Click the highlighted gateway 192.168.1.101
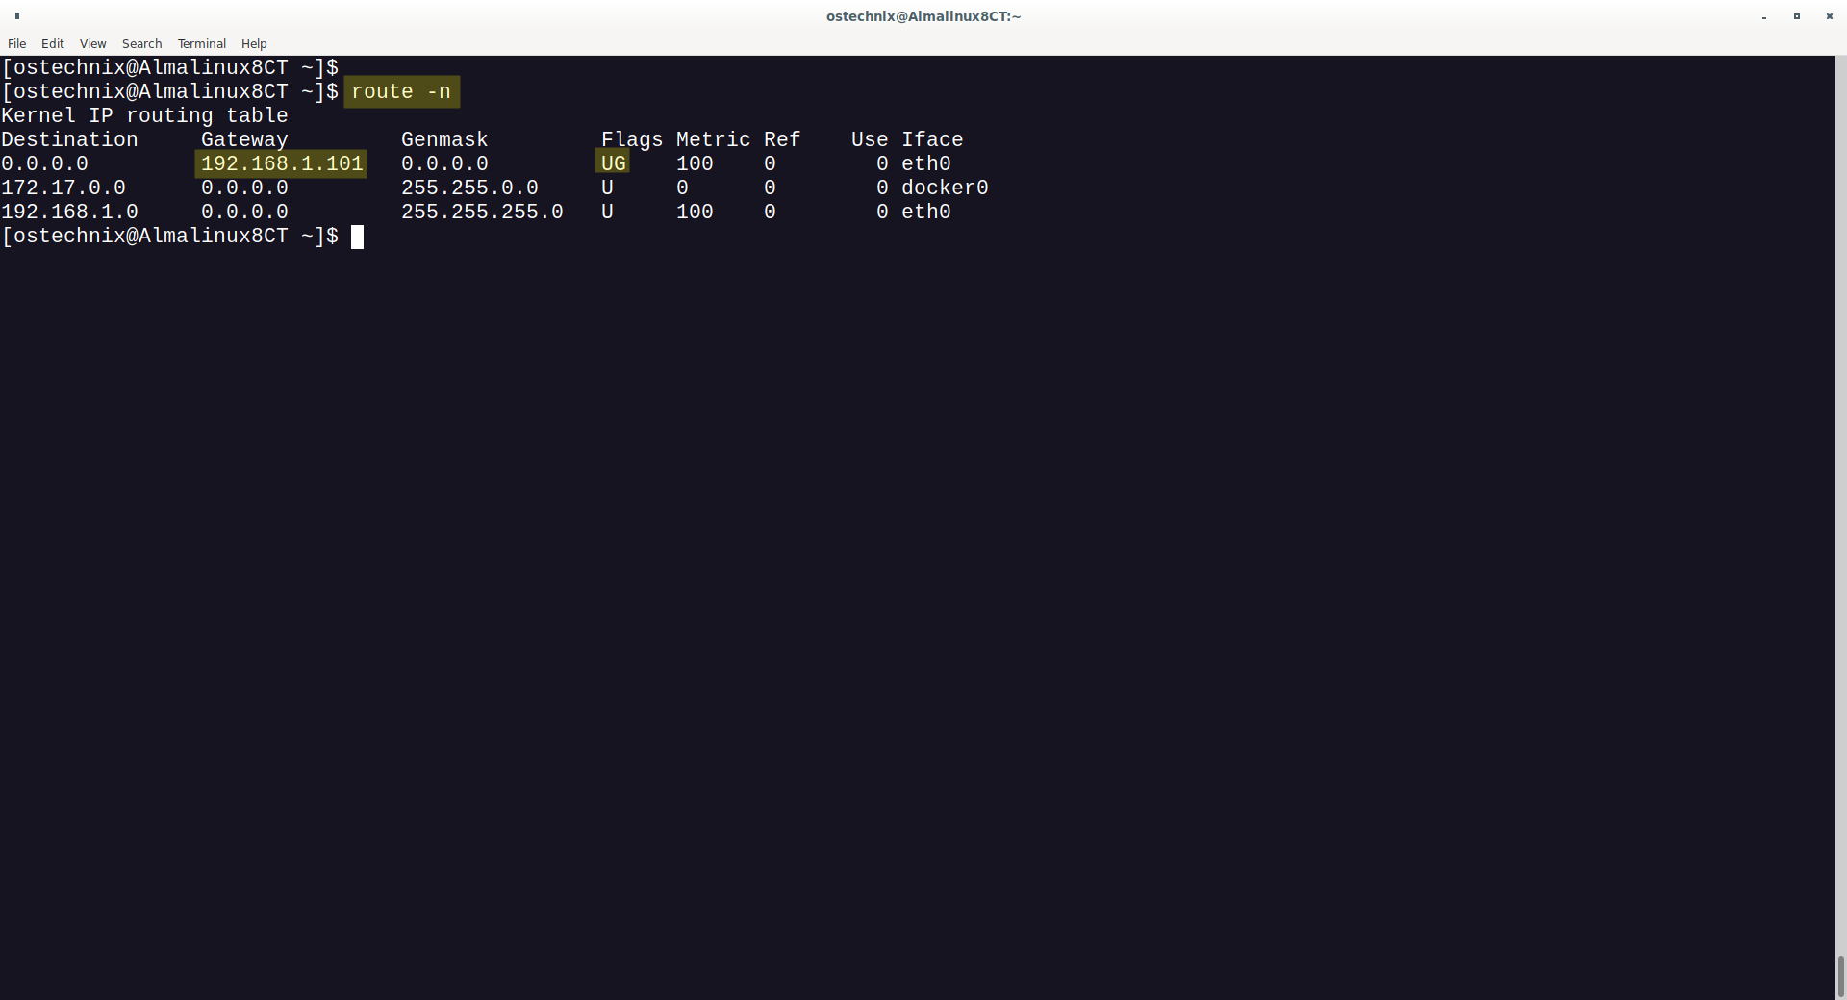 (281, 164)
